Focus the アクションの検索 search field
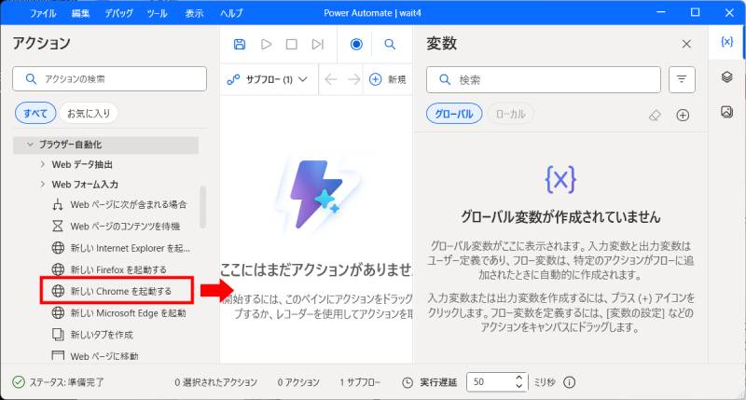Image resolution: width=746 pixels, height=400 pixels. [109, 78]
